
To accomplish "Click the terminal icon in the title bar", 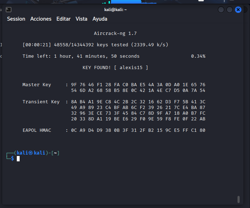I will tap(9, 10).
